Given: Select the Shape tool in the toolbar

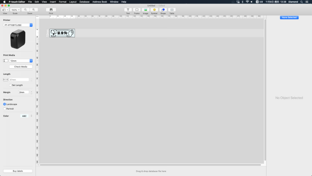Looking at the screenshot, I should [x=163, y=10].
